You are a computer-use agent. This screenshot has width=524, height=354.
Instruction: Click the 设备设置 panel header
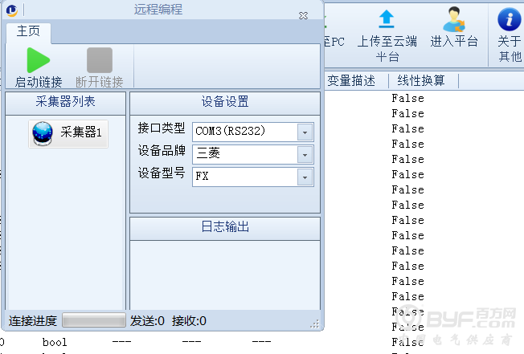pyautogui.click(x=225, y=102)
